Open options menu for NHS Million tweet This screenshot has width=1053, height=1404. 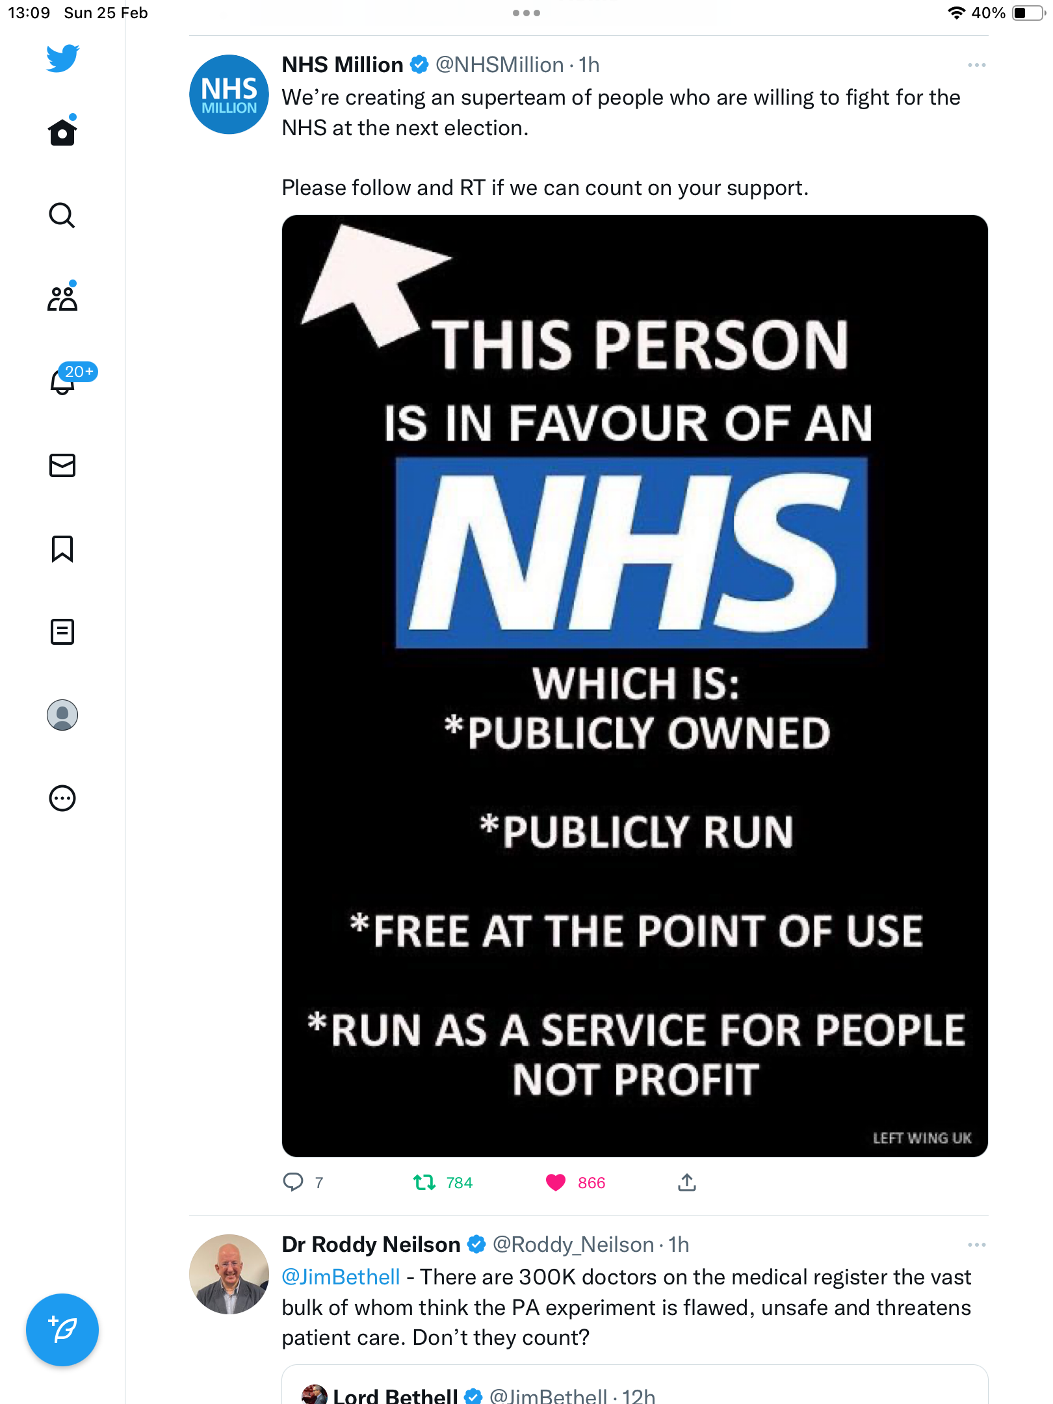pyautogui.click(x=976, y=65)
